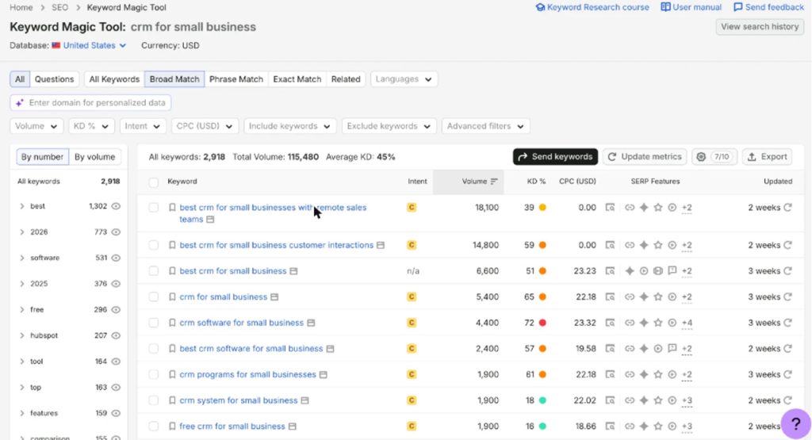Click SERP page icon after 'best crm for small business customer interactions'

click(x=381, y=245)
